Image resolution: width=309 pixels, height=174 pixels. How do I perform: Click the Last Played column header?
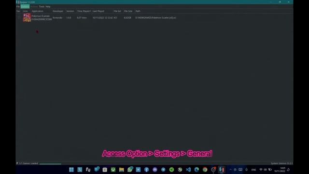pyautogui.click(x=98, y=11)
